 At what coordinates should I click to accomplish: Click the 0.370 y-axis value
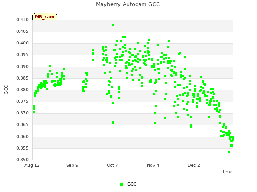22,113
